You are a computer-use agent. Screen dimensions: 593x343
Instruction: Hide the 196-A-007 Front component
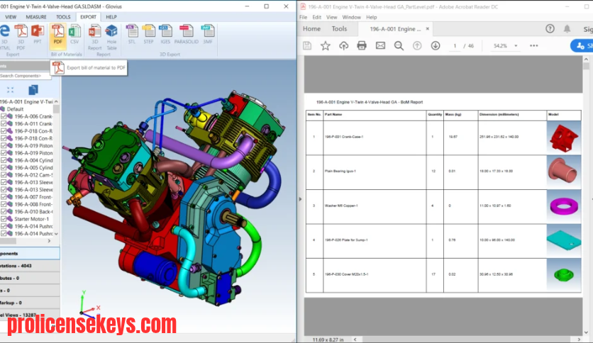coord(4,197)
